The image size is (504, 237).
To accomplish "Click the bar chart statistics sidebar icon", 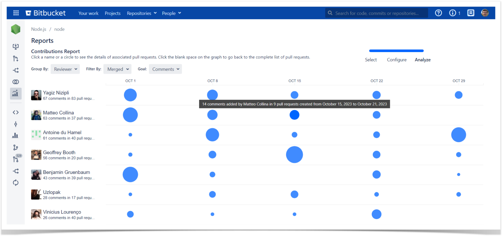I will (15, 135).
